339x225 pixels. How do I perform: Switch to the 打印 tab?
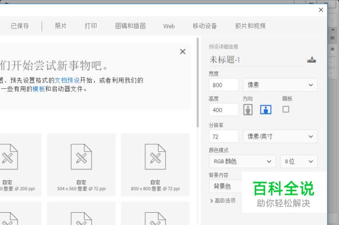91,26
